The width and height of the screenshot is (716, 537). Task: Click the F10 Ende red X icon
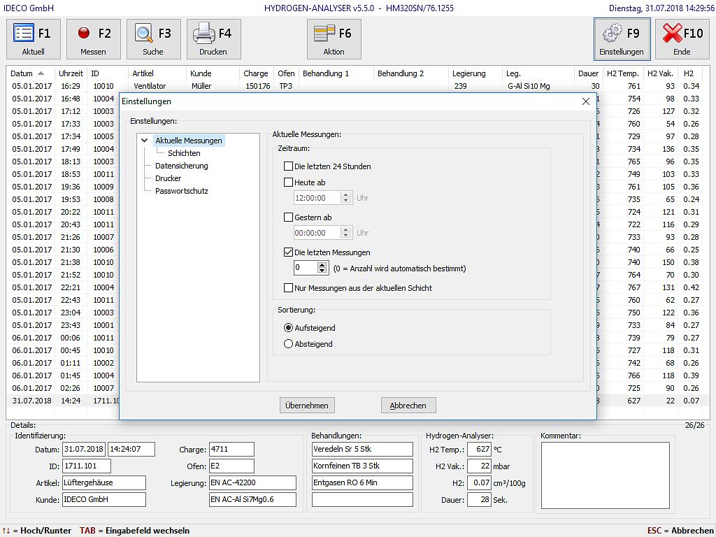[672, 34]
